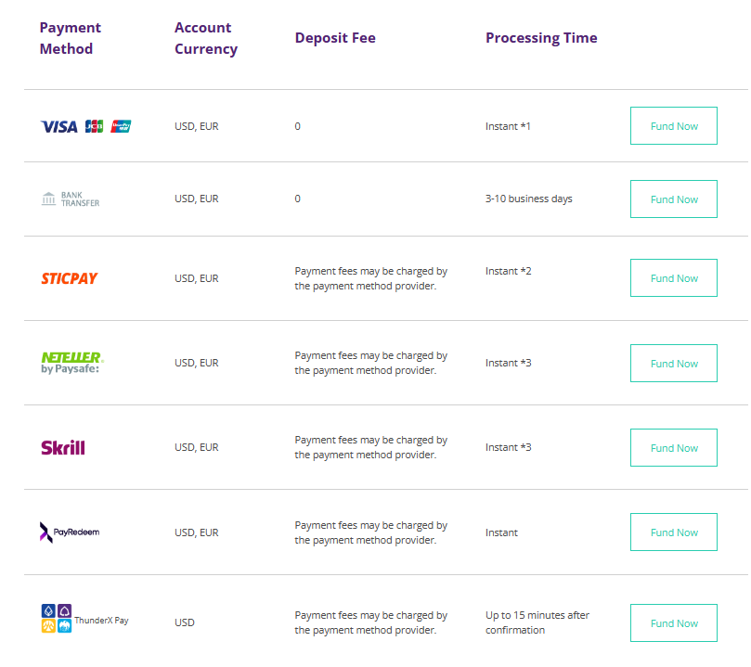Click the STICPAY logo

tap(69, 278)
